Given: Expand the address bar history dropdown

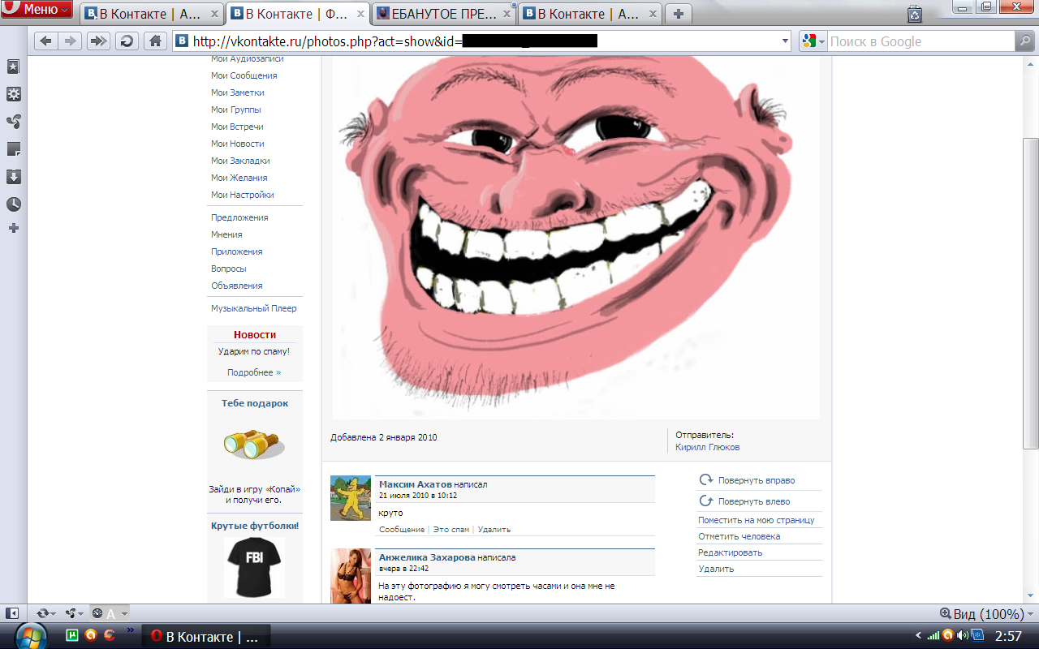Looking at the screenshot, I should [x=785, y=41].
